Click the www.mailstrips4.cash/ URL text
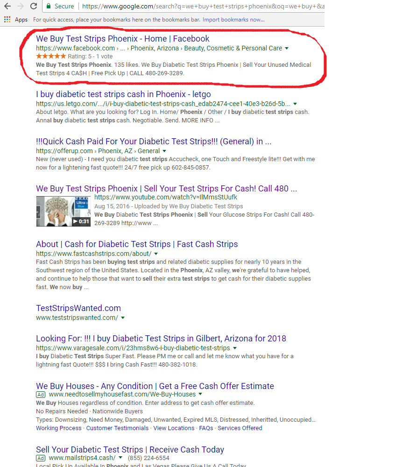Image resolution: width=416 pixels, height=467 pixels. tap(82, 458)
